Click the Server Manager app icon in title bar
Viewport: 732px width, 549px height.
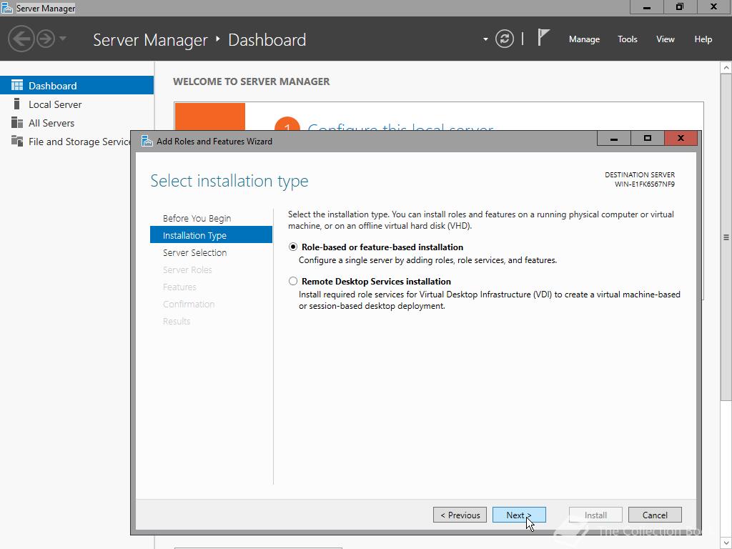tap(7, 8)
